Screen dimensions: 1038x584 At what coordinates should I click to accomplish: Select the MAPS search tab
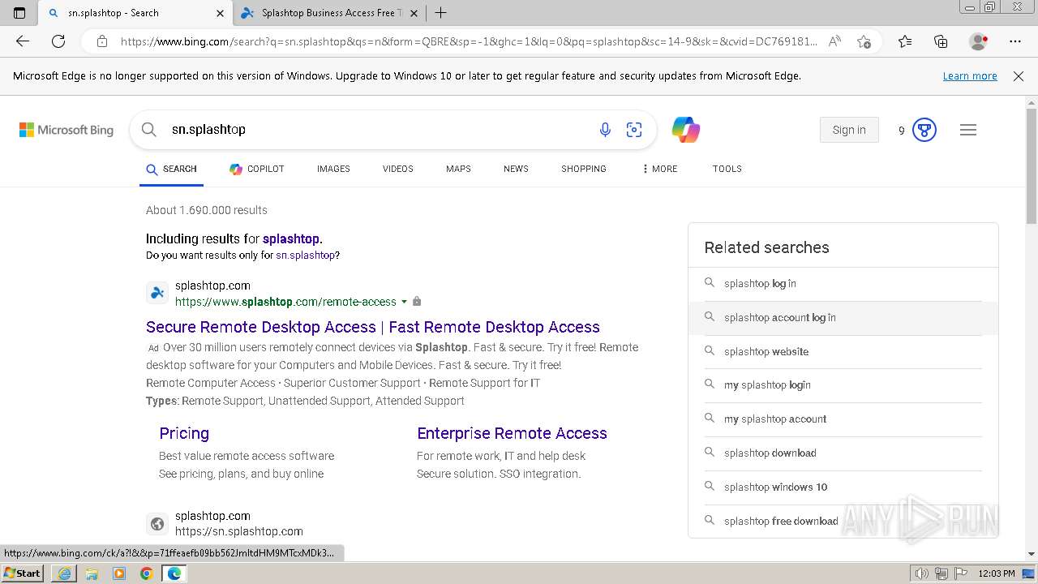coord(458,169)
